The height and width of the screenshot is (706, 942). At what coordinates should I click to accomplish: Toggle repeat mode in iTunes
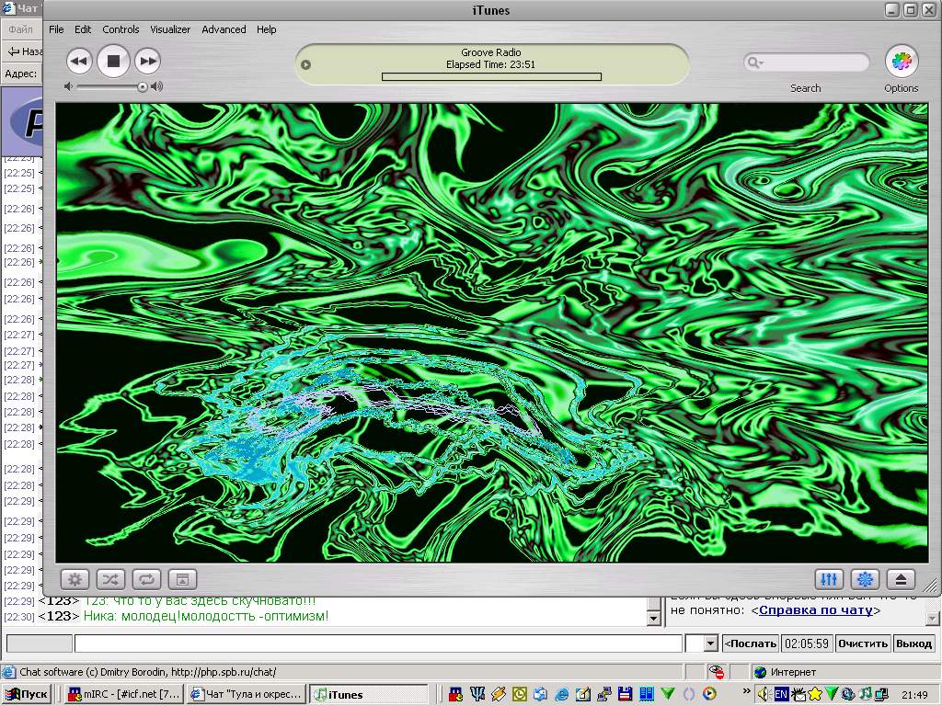coord(147,579)
